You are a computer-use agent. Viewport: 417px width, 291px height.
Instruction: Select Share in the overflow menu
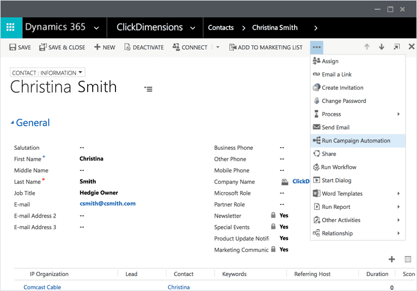click(358, 154)
